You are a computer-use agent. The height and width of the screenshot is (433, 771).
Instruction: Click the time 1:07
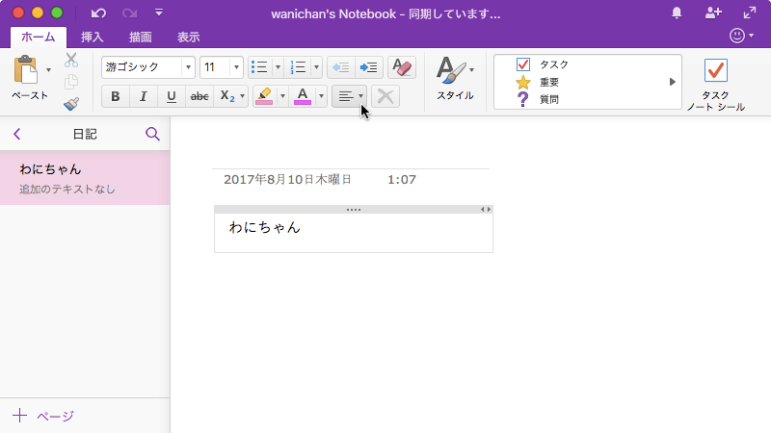[x=402, y=180]
